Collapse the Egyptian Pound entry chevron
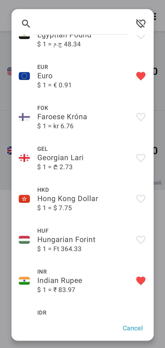This screenshot has height=348, width=165. [x=141, y=37]
